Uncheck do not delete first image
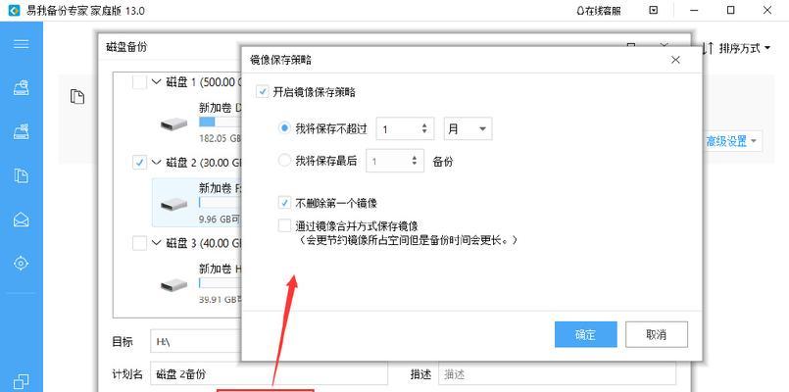 (284, 203)
